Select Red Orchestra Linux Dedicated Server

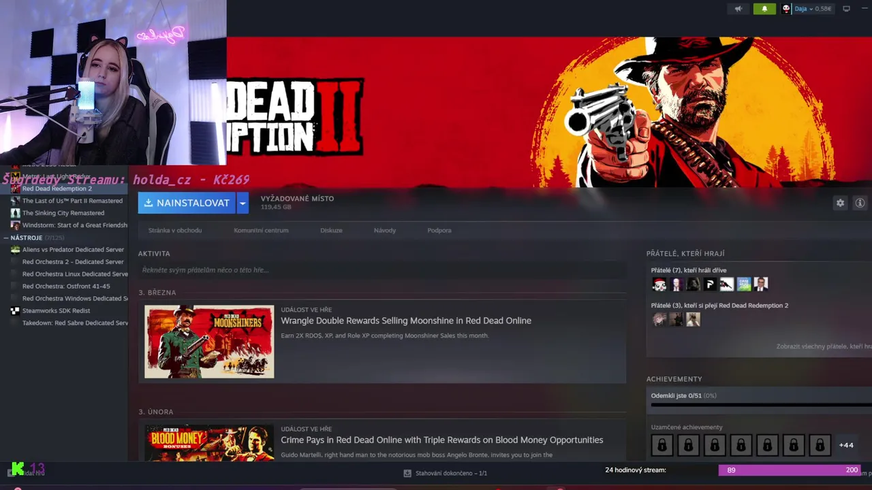click(x=75, y=274)
